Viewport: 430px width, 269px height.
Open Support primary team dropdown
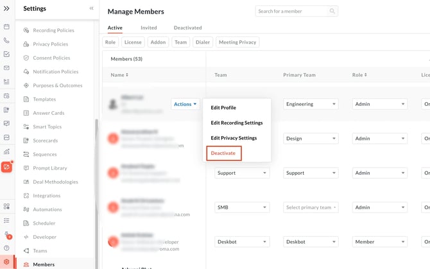pyautogui.click(x=311, y=173)
